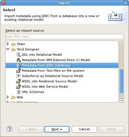This screenshot has height=137, width=129.
Task: Select Salesforce as Relational Source Model
Action: [52, 76]
